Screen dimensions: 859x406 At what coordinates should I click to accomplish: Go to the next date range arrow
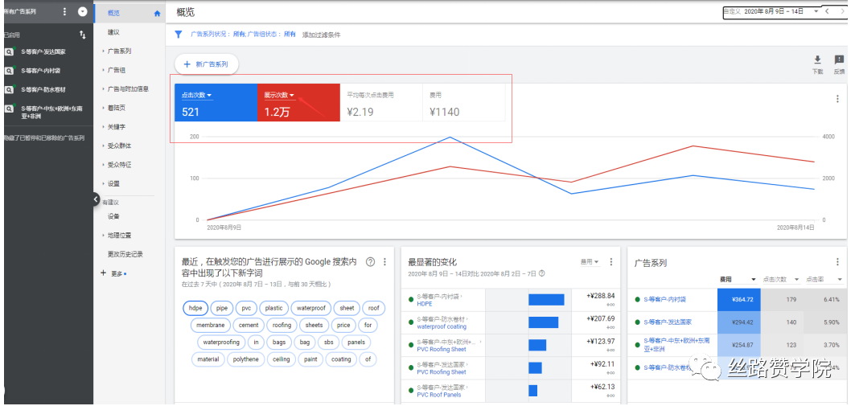(x=843, y=11)
